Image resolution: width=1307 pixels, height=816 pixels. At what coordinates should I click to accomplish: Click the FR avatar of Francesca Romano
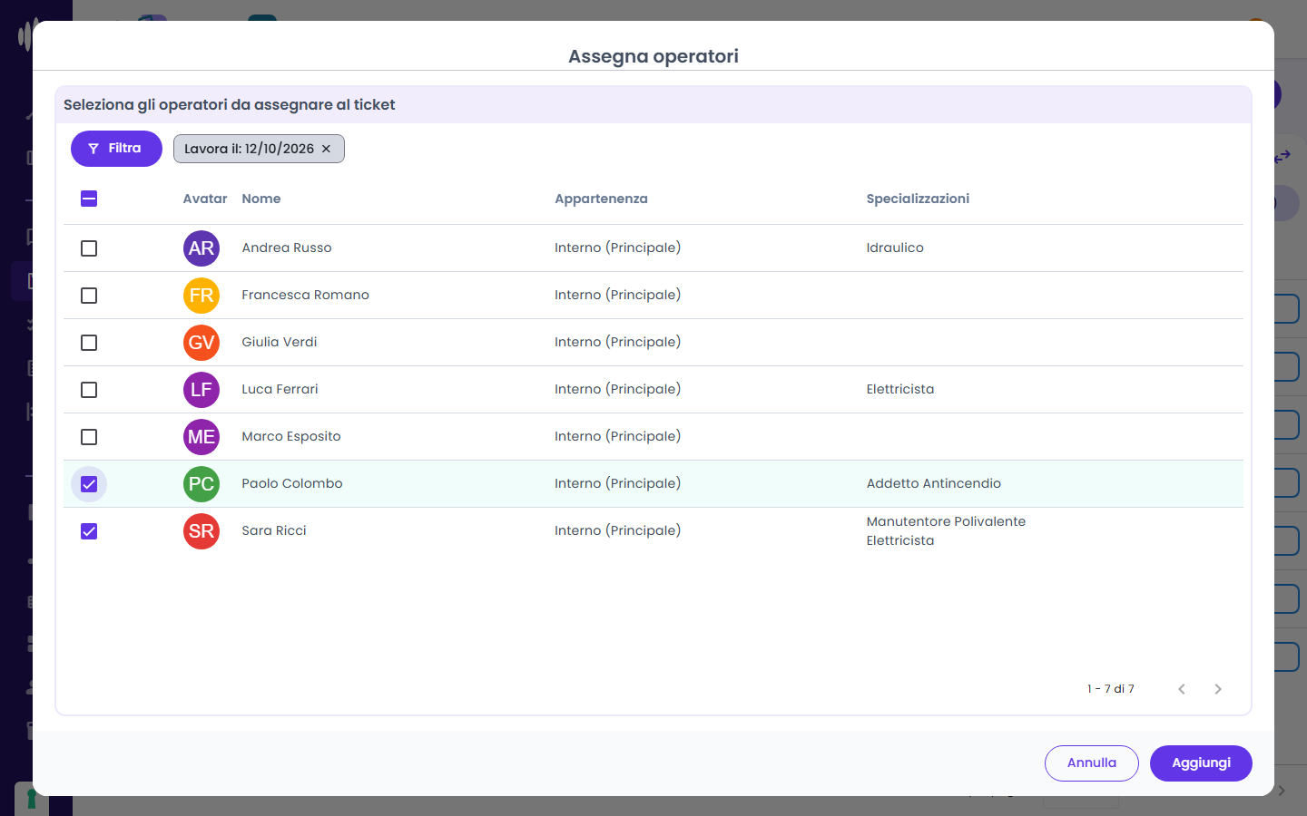point(201,296)
